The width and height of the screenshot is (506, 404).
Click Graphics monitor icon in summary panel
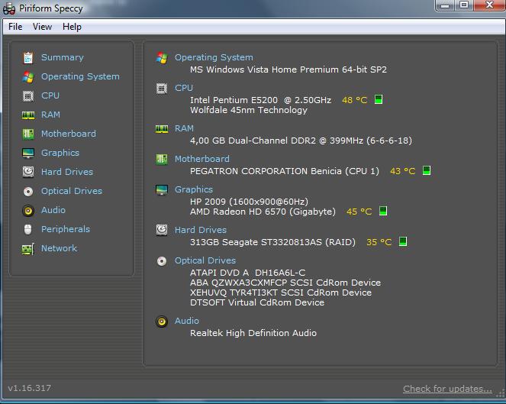[162, 190]
